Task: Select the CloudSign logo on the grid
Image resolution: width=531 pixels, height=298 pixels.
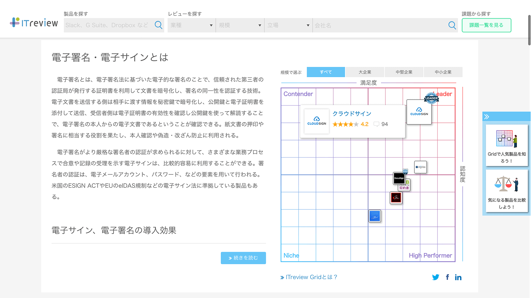Action: tap(419, 112)
